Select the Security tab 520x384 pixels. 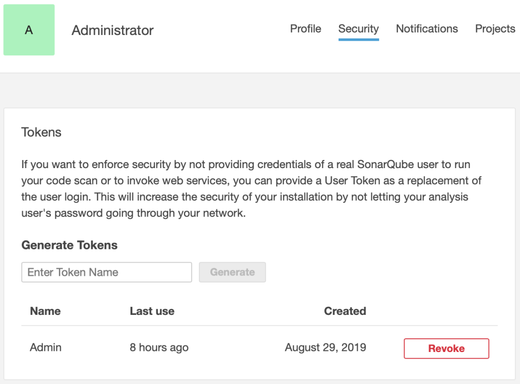point(358,29)
